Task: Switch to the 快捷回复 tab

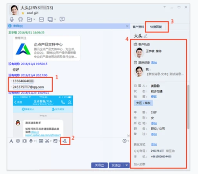Action: [156, 27]
